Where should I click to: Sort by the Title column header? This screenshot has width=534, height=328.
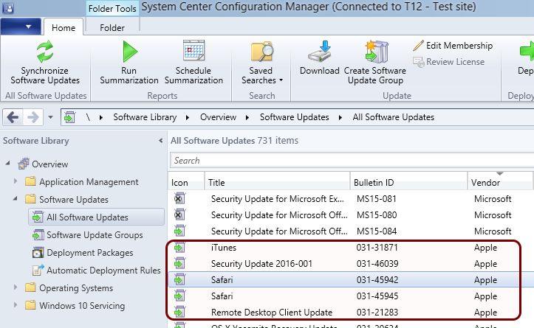(x=277, y=183)
